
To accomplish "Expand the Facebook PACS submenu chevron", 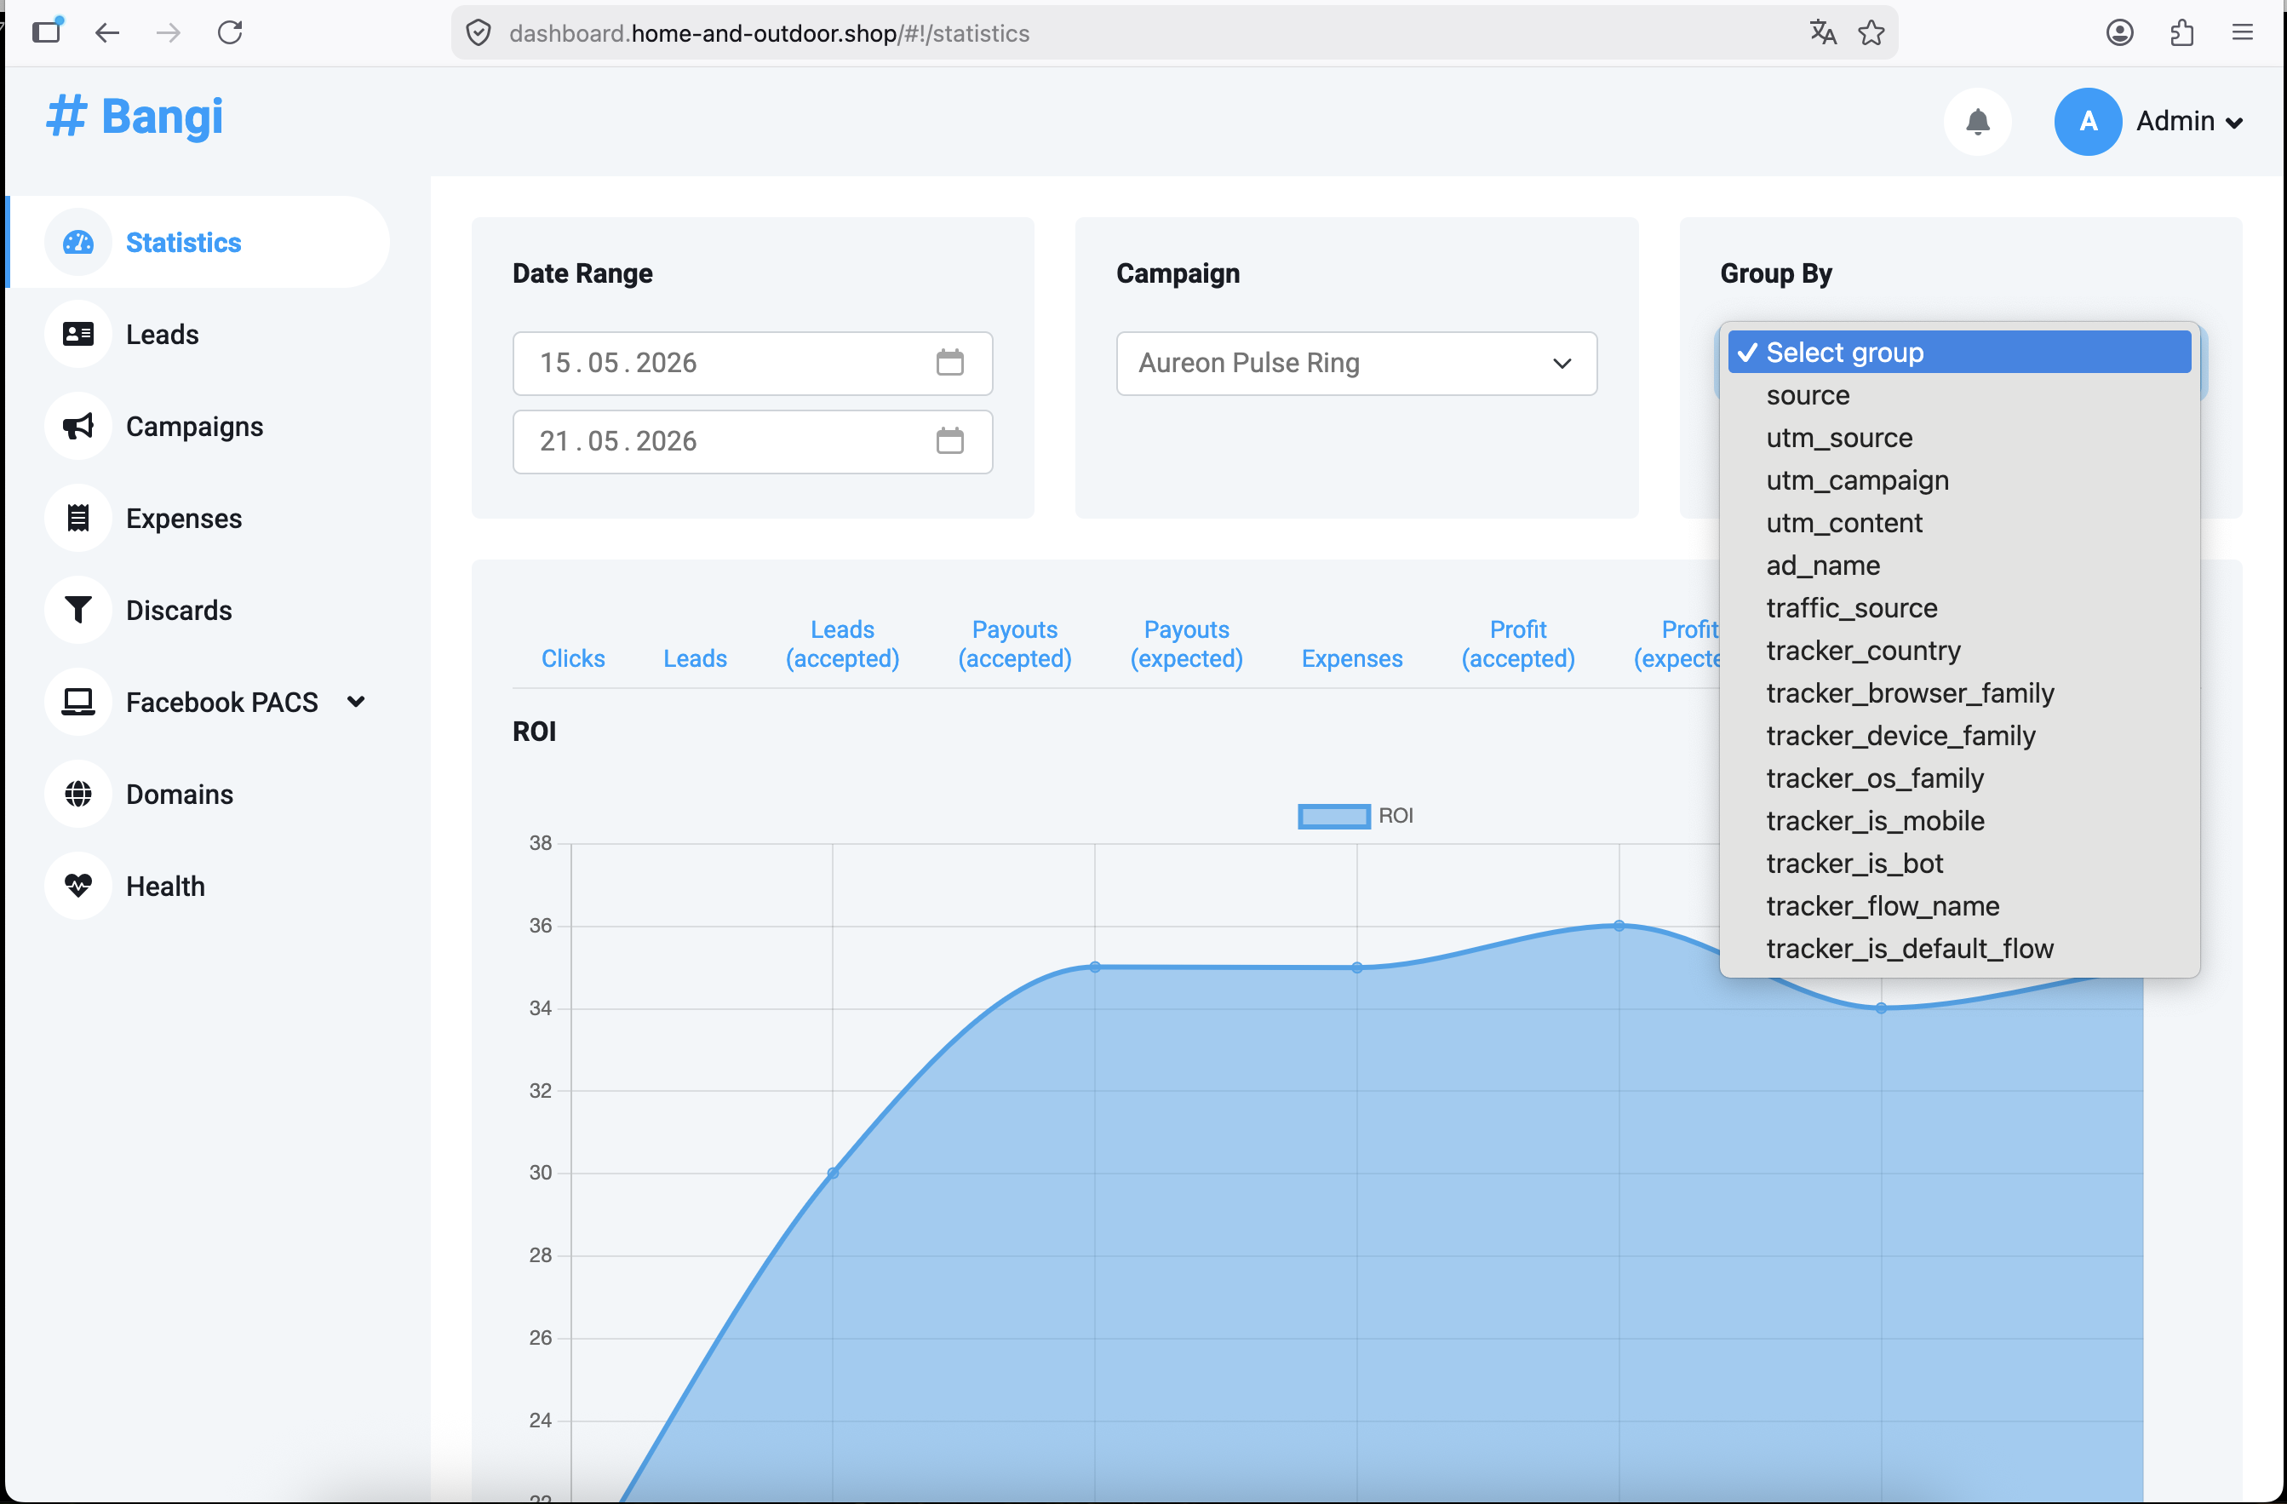I will (356, 702).
